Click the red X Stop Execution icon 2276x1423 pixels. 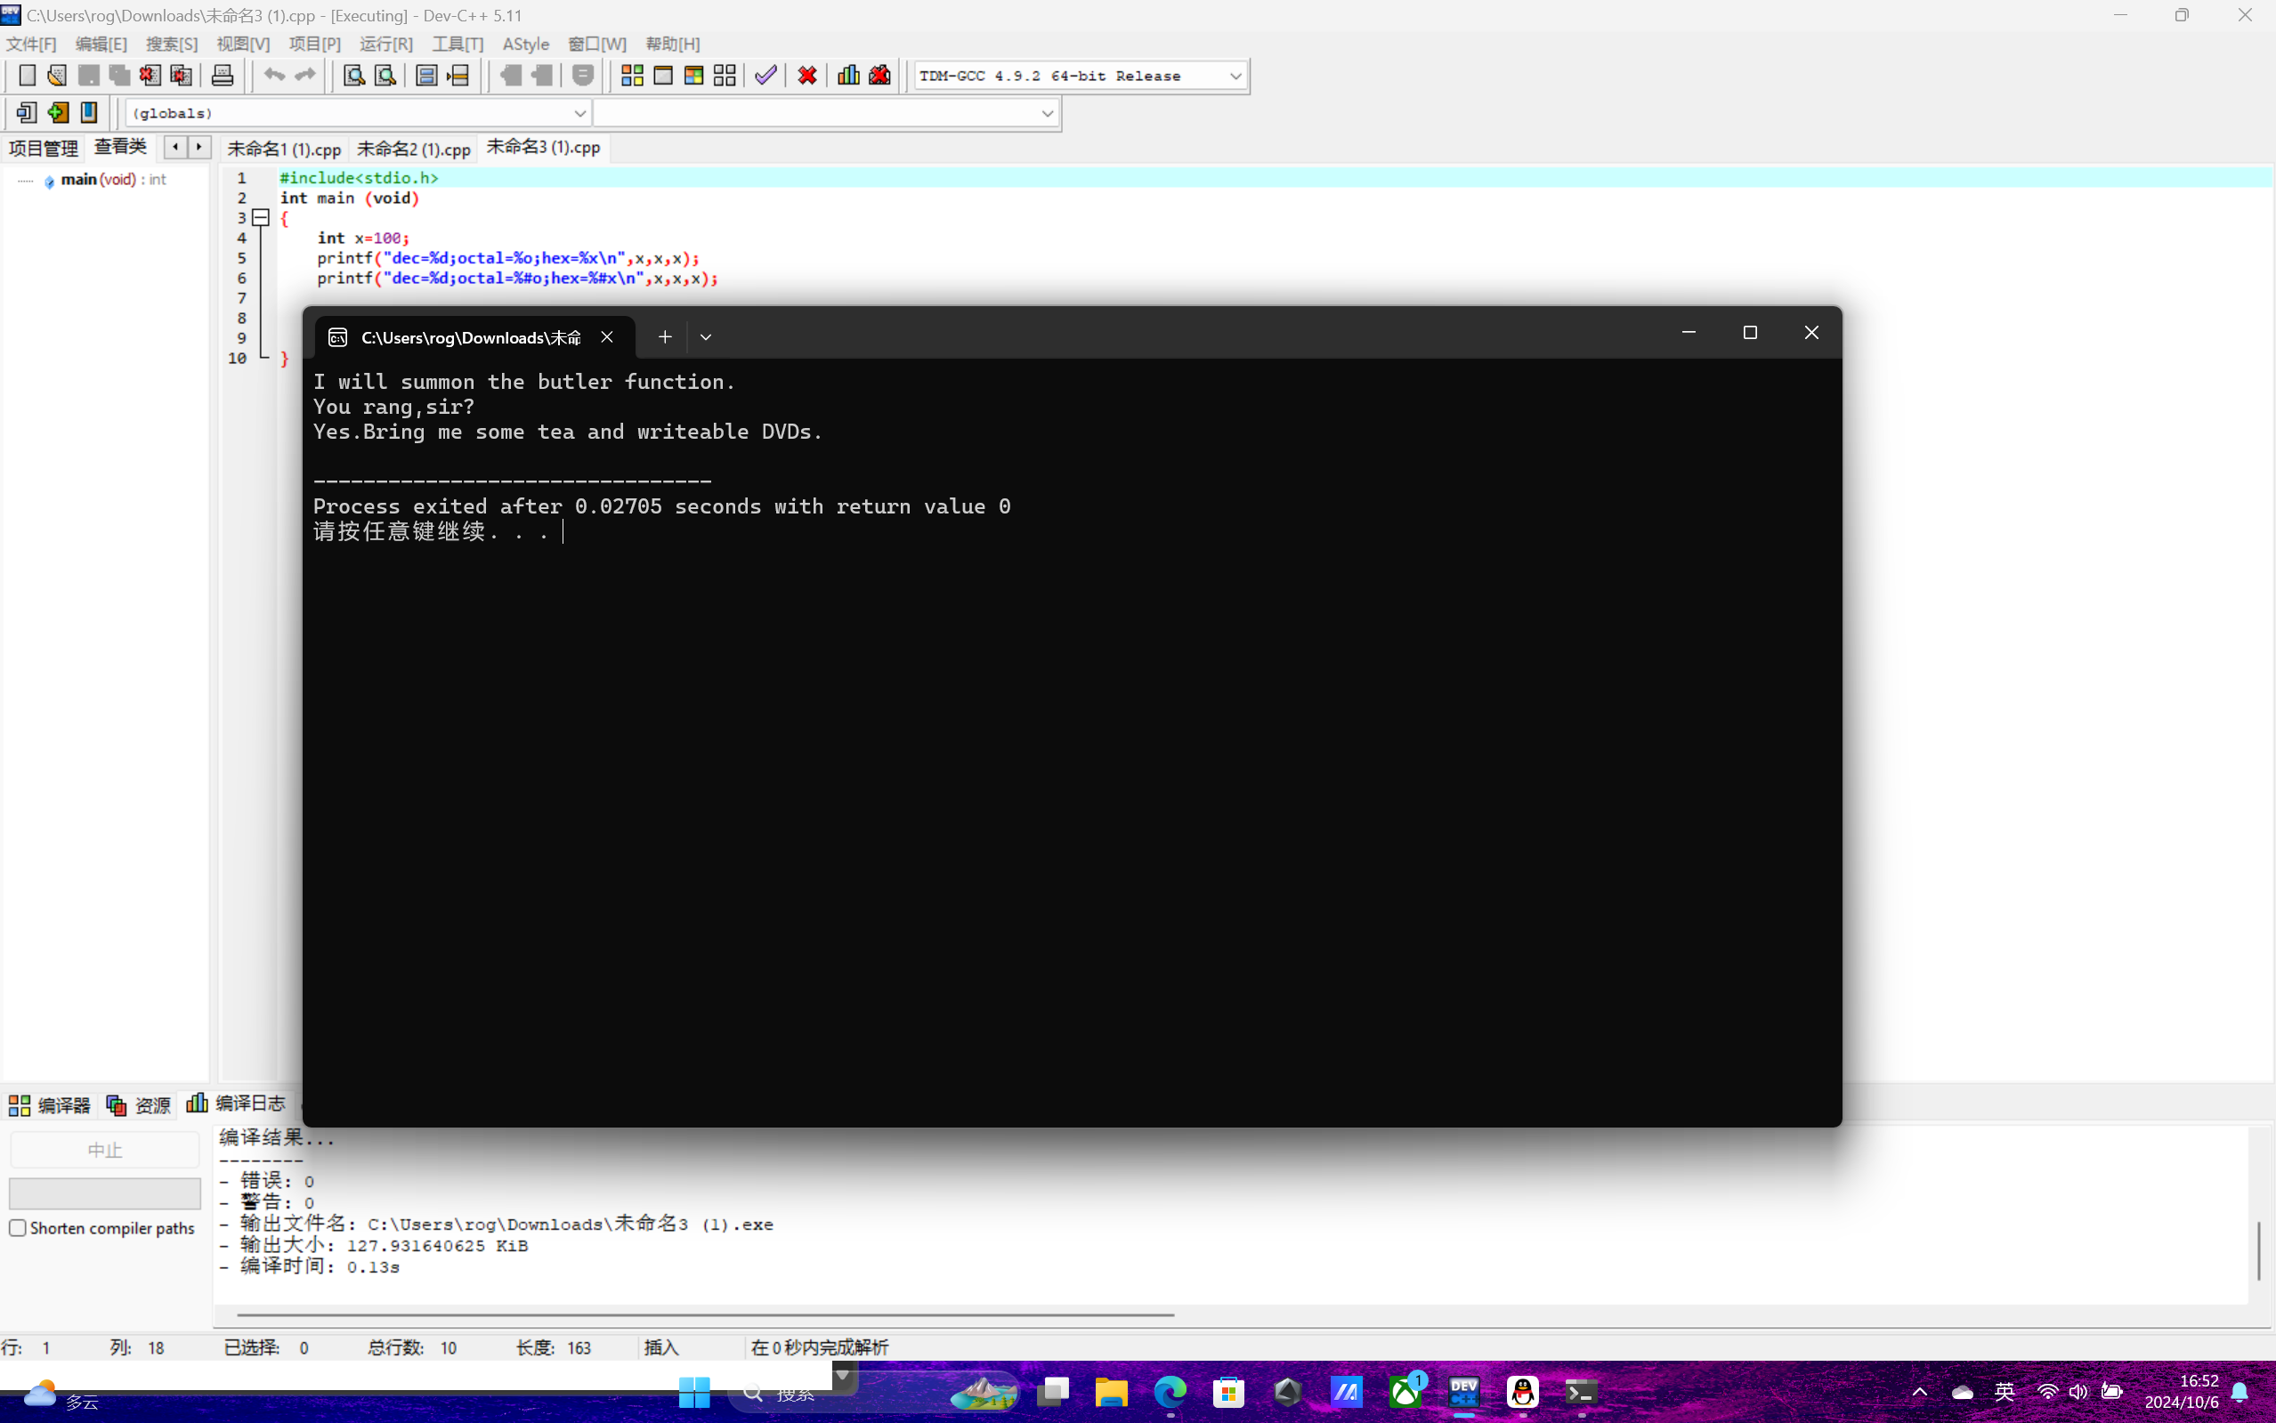(x=806, y=76)
